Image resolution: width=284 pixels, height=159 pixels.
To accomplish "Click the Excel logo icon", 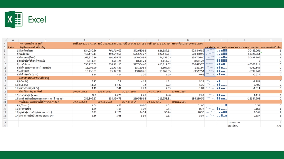I will 14,19.
